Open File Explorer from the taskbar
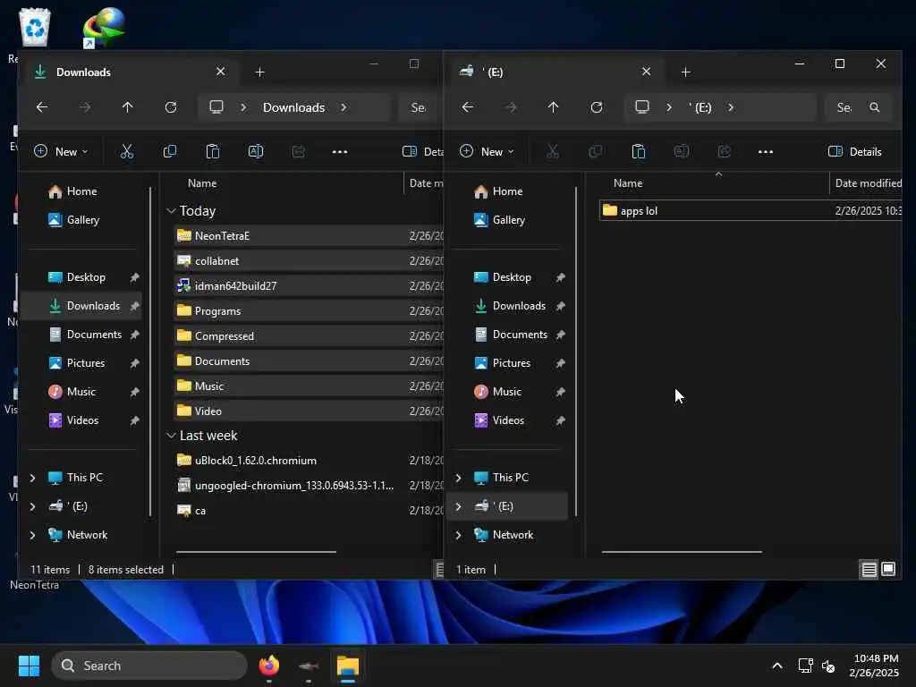This screenshot has width=916, height=687. click(x=348, y=666)
